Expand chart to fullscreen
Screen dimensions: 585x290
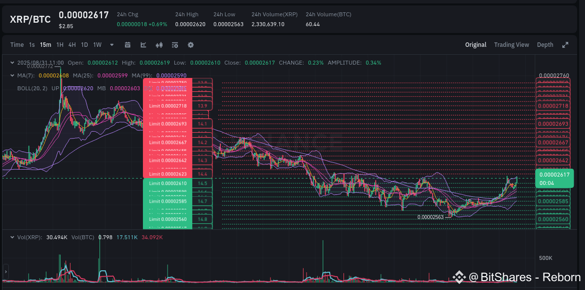tap(565, 45)
